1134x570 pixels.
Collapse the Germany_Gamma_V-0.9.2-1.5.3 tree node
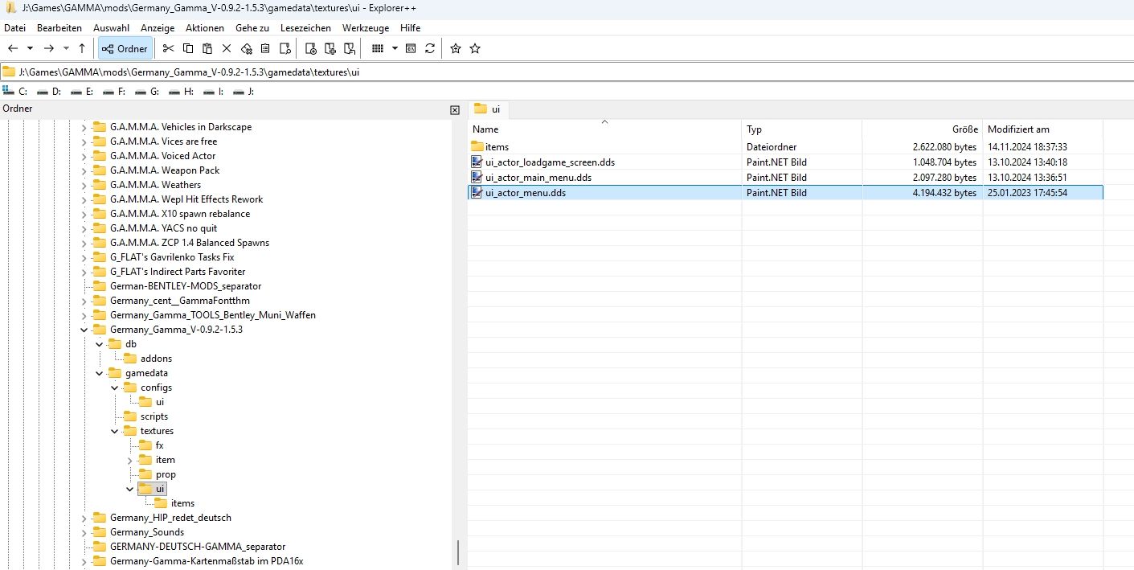pyautogui.click(x=84, y=330)
